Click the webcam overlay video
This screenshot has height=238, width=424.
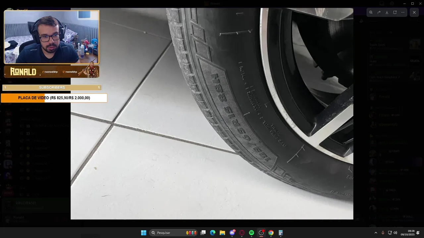coord(51,37)
